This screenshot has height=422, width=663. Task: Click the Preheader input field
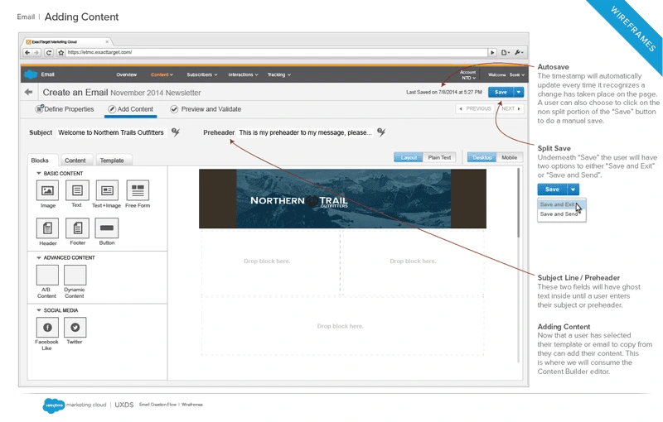click(305, 132)
